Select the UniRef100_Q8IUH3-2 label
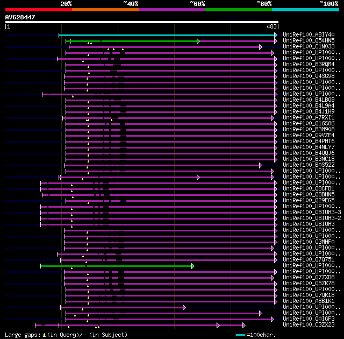Image resolution: width=344 pixels, height=339 pixels. tap(312, 218)
